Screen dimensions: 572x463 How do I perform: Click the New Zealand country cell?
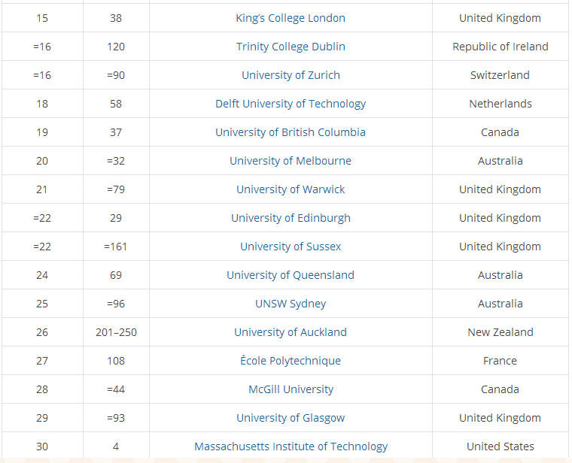tap(500, 332)
